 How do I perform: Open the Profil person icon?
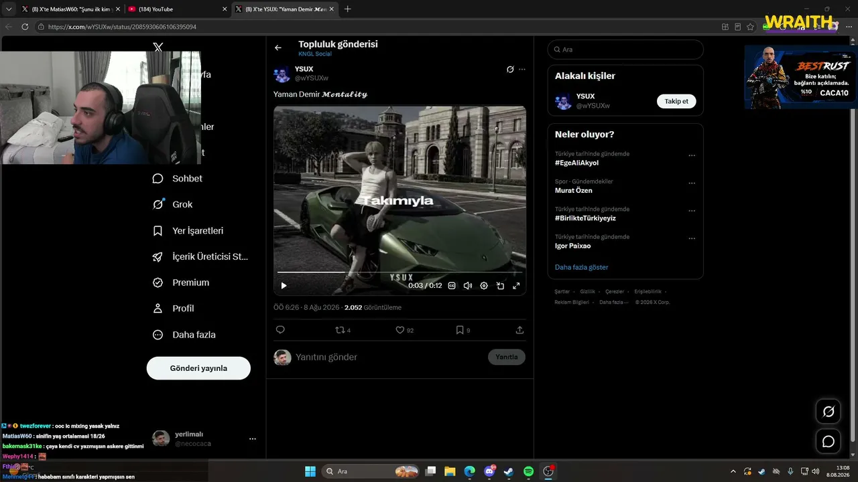(x=158, y=309)
